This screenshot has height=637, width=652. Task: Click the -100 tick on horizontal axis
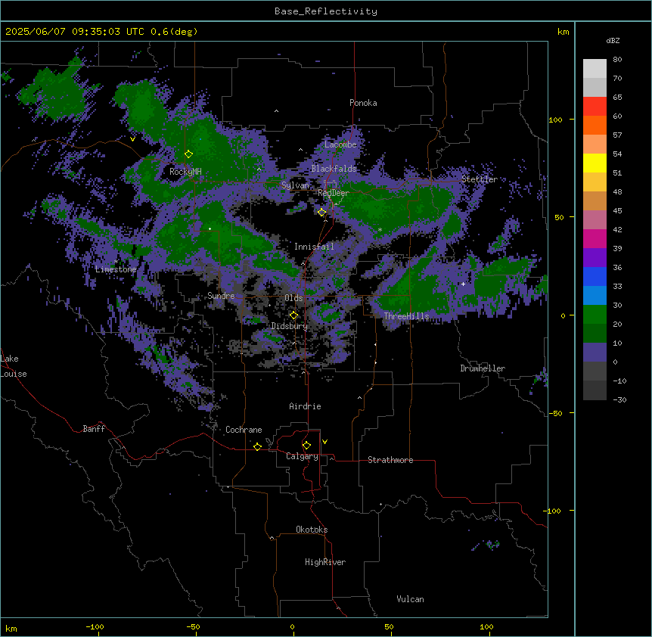(x=95, y=626)
